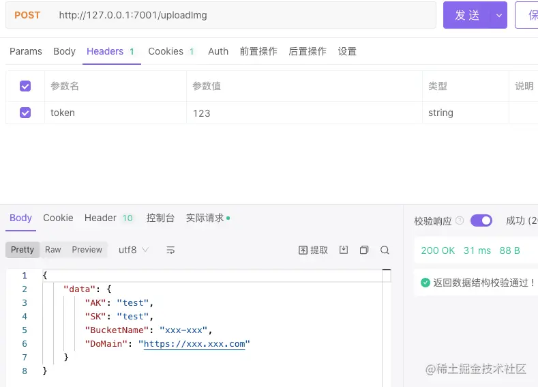Screen dimensions: 538x387
Task: Open the 设置 tab
Action: pyautogui.click(x=347, y=51)
